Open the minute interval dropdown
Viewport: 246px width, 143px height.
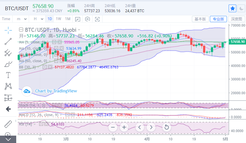pyautogui.click(x=22, y=19)
